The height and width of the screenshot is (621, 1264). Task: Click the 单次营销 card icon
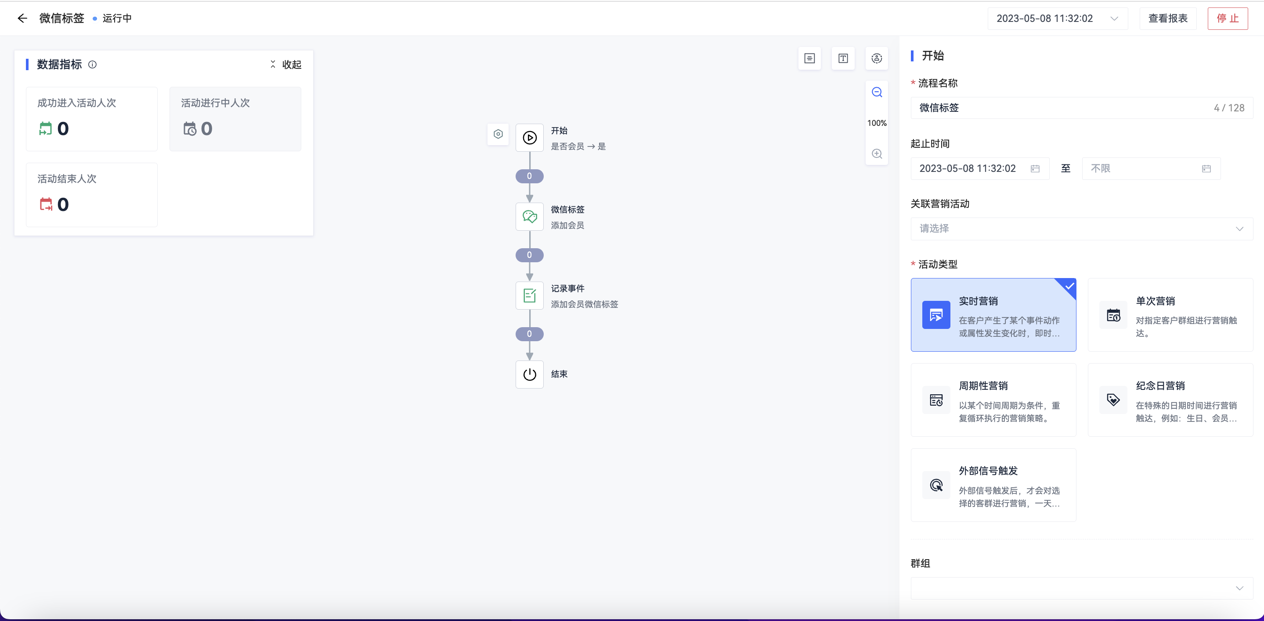coord(1113,314)
